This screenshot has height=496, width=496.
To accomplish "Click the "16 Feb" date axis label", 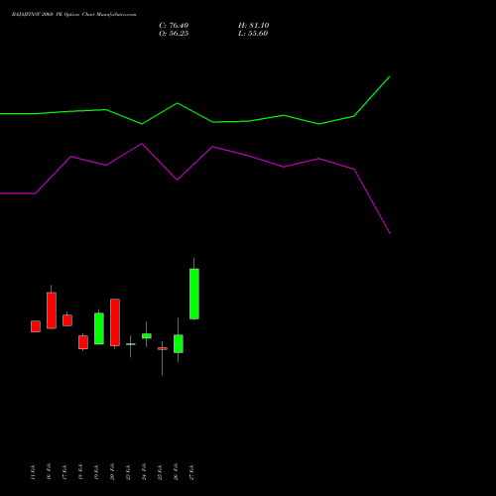I will [x=49, y=471].
